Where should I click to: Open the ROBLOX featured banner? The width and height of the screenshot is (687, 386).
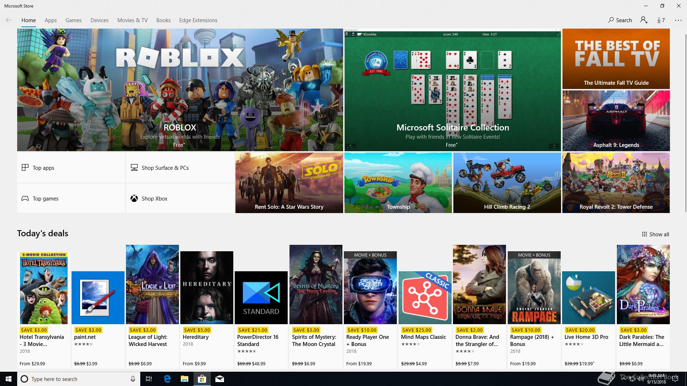pos(180,90)
